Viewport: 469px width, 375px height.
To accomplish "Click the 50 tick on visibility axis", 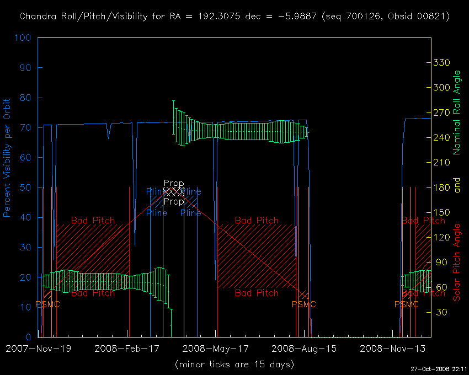I will pos(25,188).
